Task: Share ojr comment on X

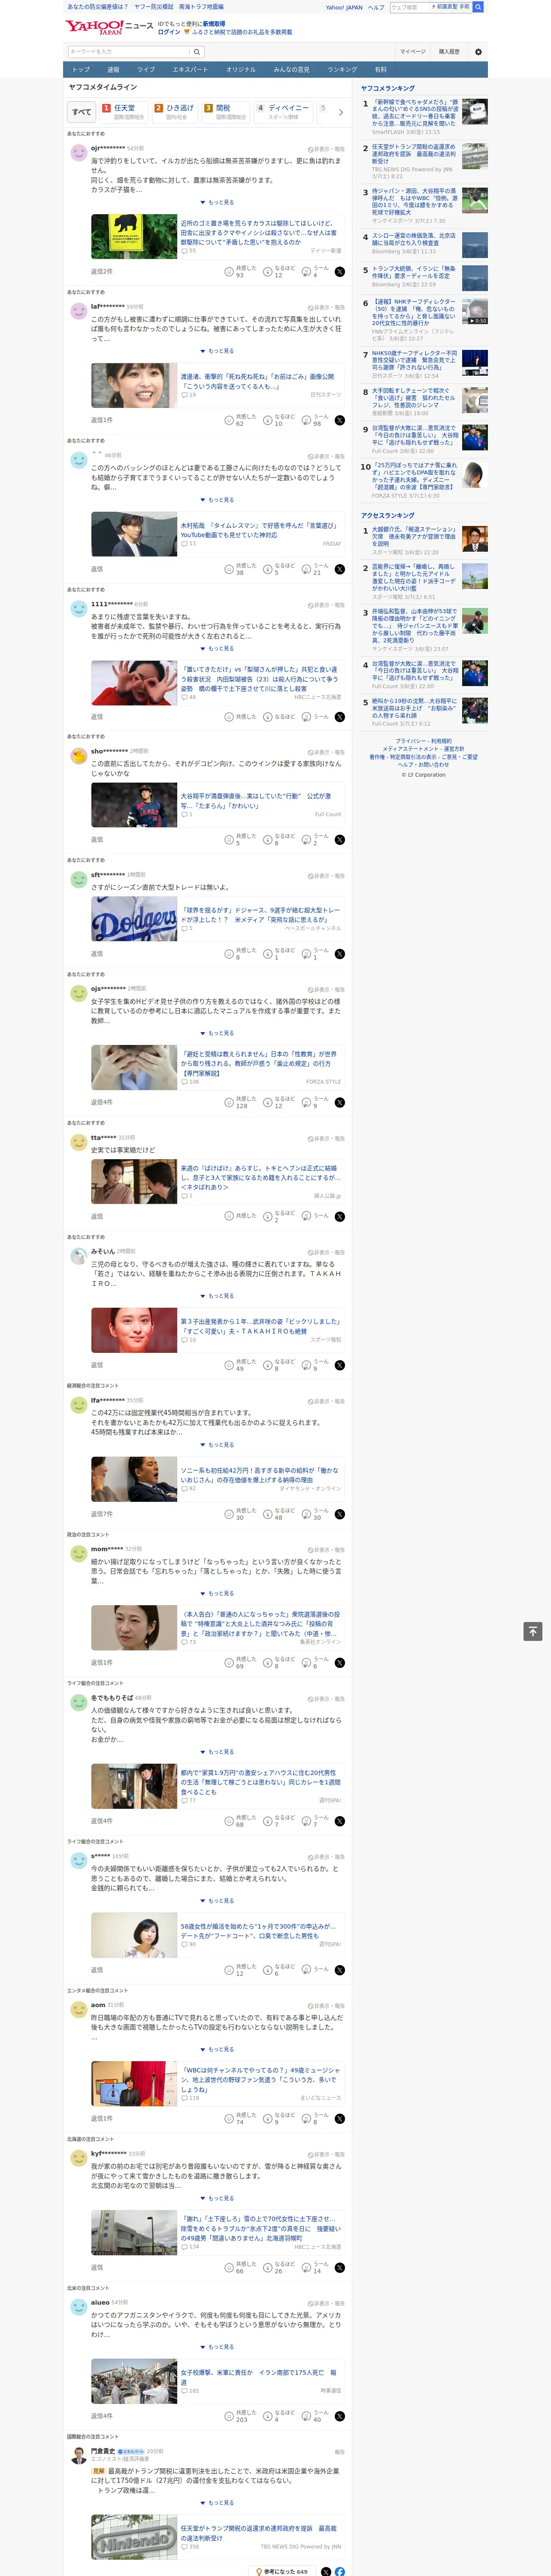Action: 339,272
